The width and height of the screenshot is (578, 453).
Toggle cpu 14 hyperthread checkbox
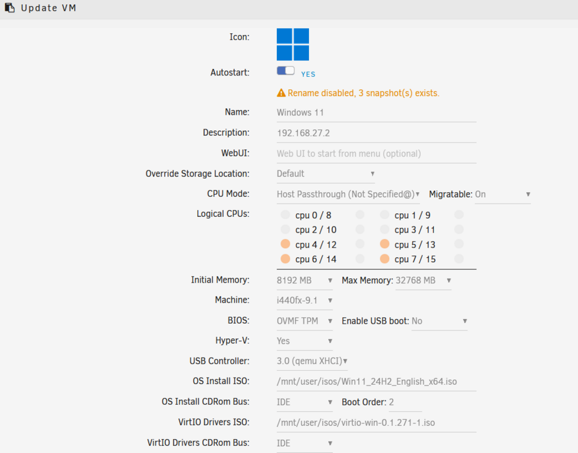(360, 259)
